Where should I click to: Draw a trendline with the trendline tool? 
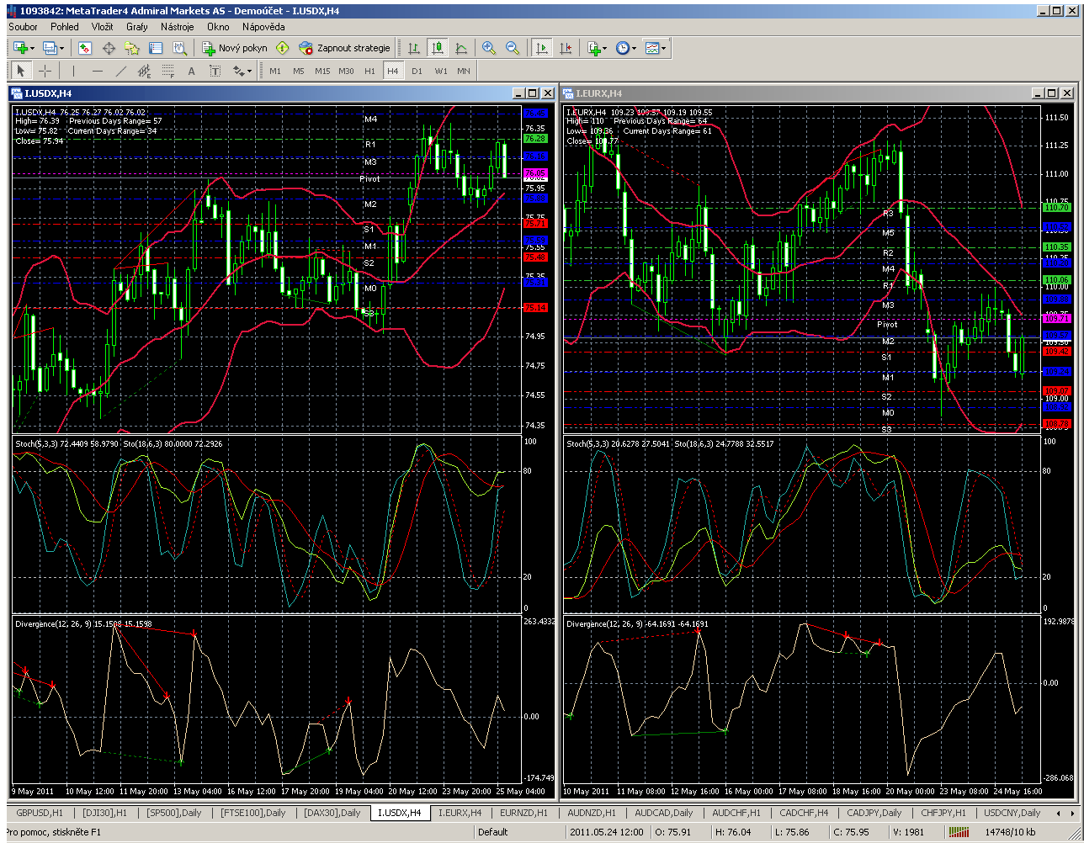(120, 71)
